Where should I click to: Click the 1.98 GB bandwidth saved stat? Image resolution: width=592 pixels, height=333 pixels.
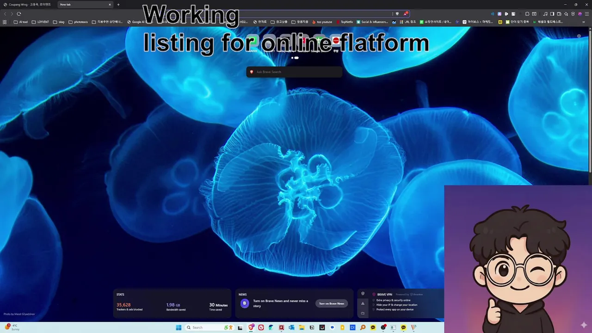coord(176,307)
